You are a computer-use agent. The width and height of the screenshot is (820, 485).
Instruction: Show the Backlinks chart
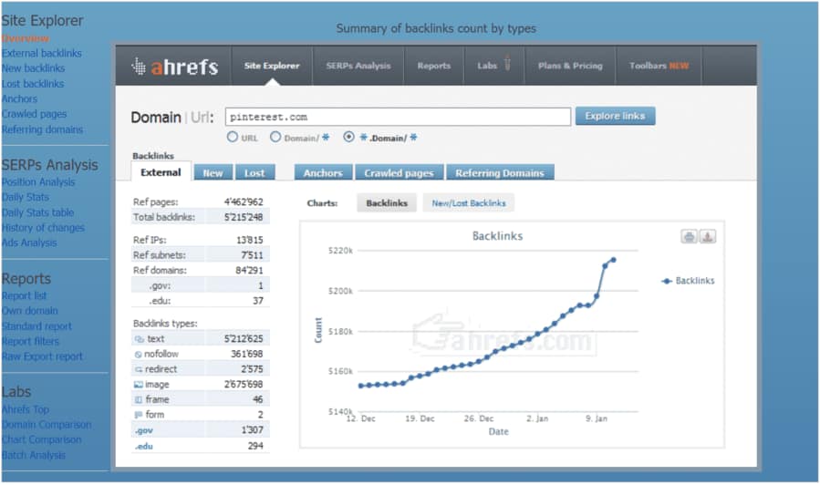click(387, 203)
